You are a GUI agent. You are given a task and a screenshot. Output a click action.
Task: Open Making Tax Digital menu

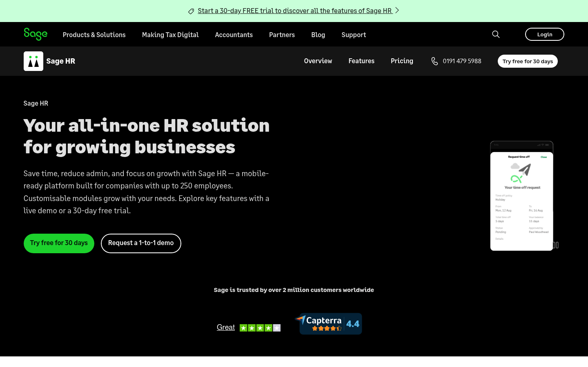(170, 35)
